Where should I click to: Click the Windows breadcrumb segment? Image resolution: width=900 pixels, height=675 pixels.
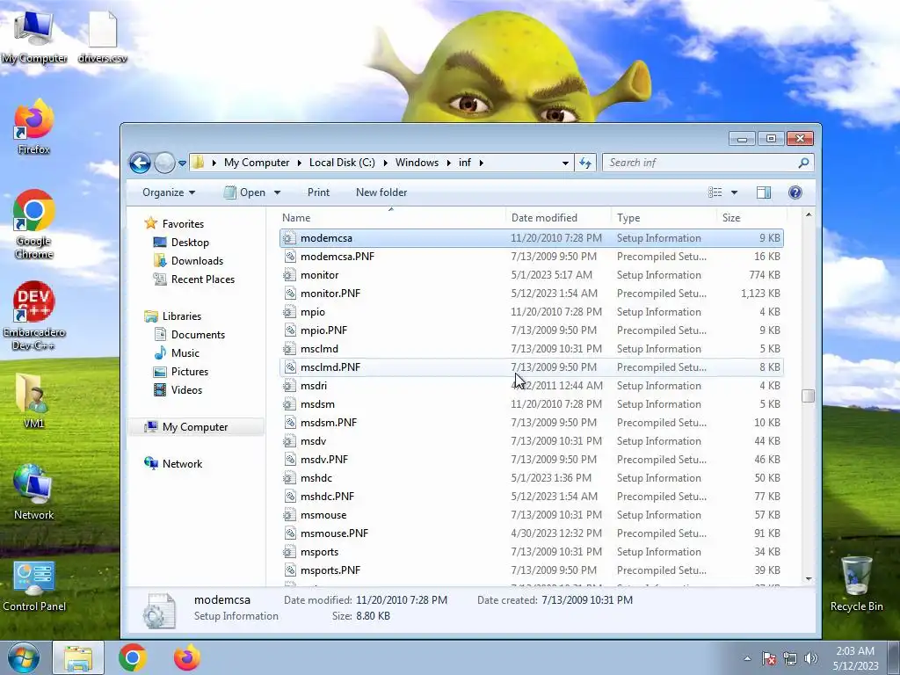417,163
